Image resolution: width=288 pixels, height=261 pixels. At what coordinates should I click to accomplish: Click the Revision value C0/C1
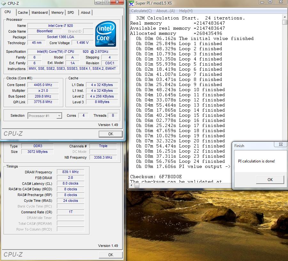coord(110,63)
